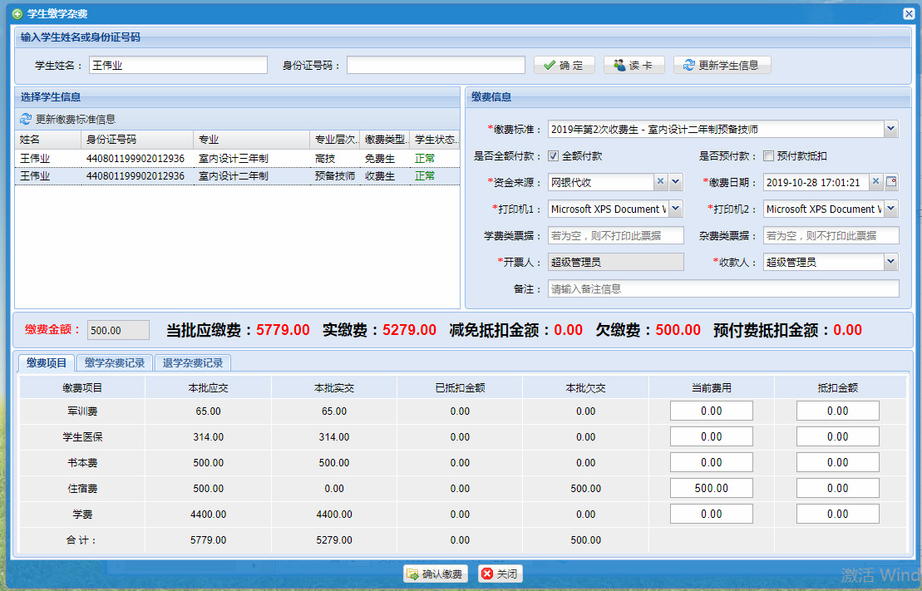Expand the 缴费标准 dropdown list

click(890, 129)
